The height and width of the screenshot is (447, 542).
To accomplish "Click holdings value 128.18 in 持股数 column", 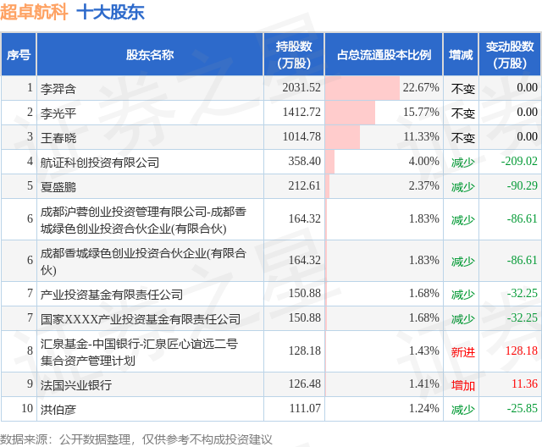I will pos(305,350).
